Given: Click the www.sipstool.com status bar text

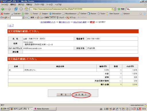Looking at the screenshot, I should [137, 105].
